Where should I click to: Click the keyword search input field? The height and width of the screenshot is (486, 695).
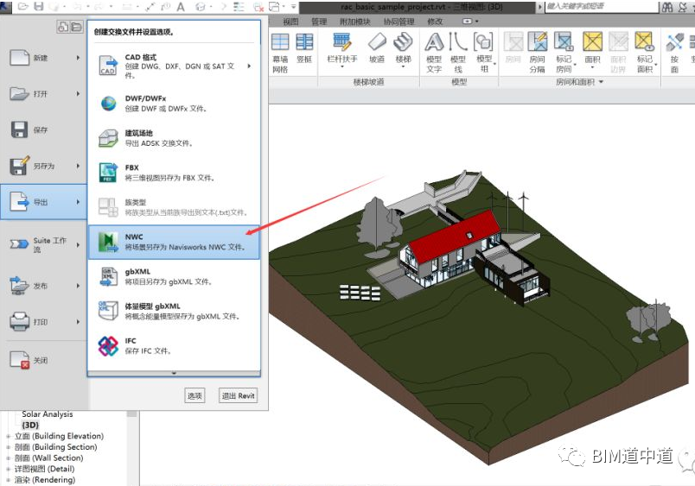[601, 6]
